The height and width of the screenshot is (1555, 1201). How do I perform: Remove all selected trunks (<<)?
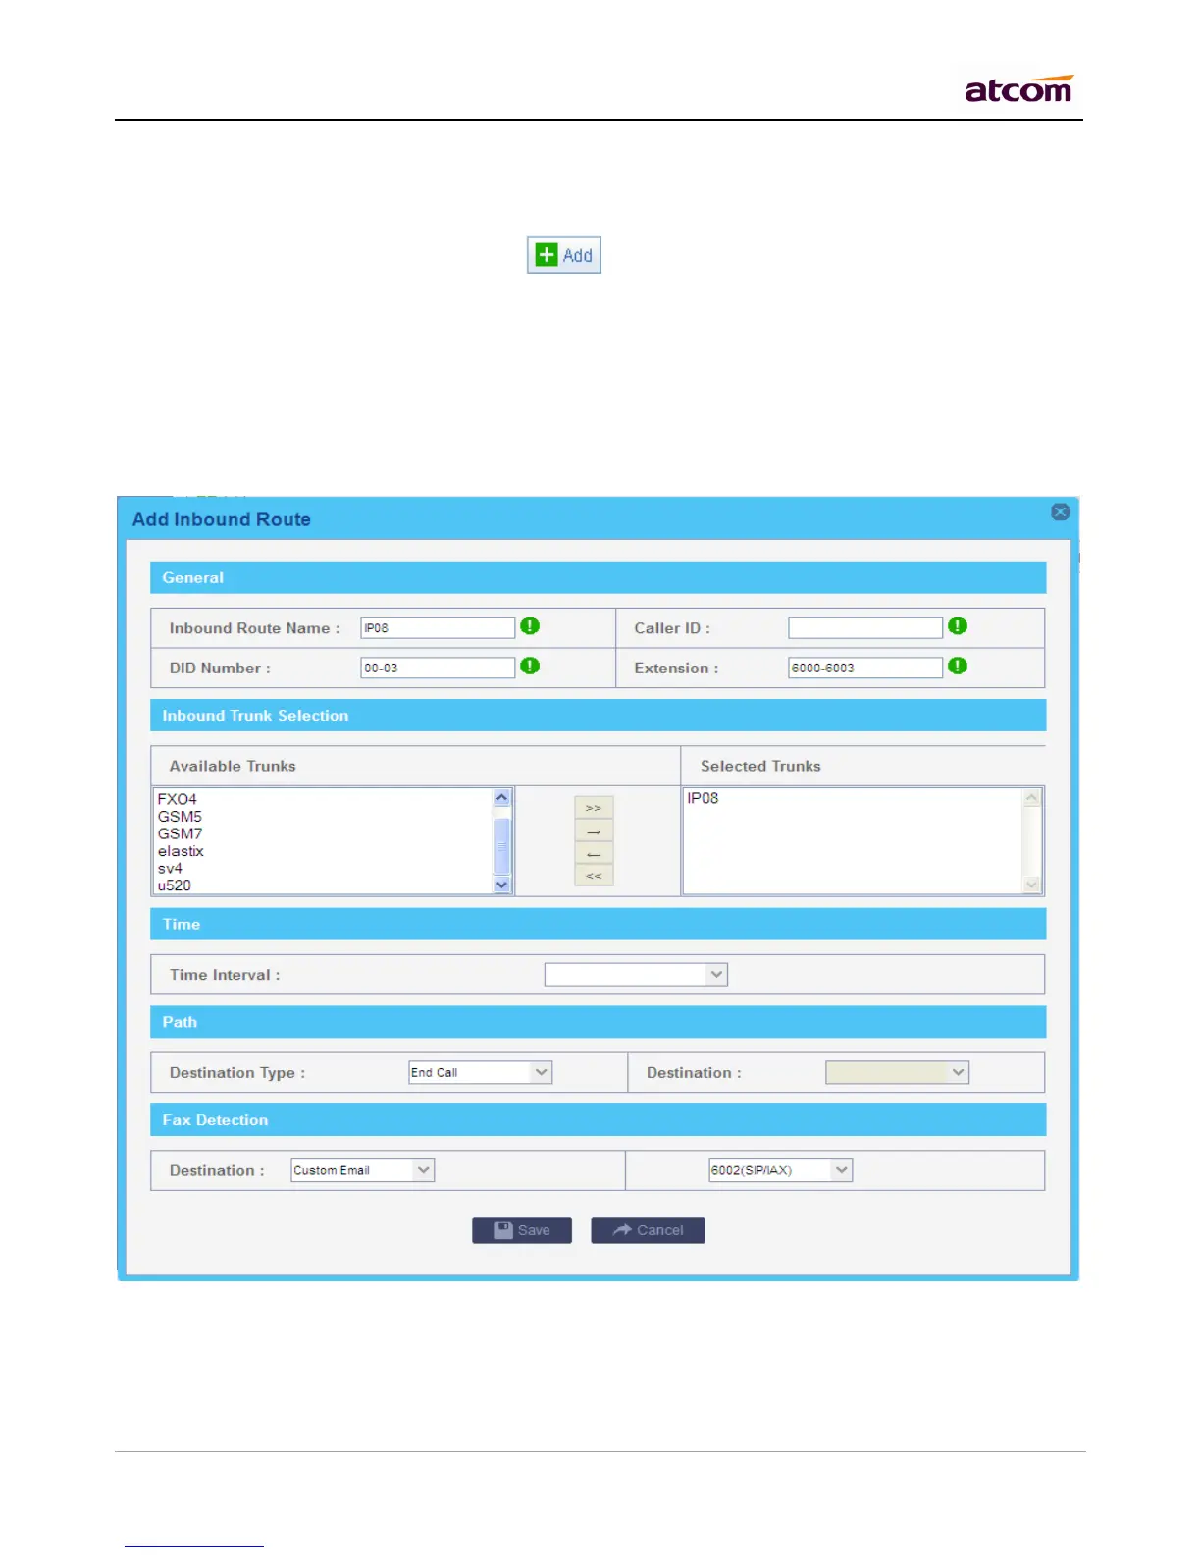click(x=594, y=875)
